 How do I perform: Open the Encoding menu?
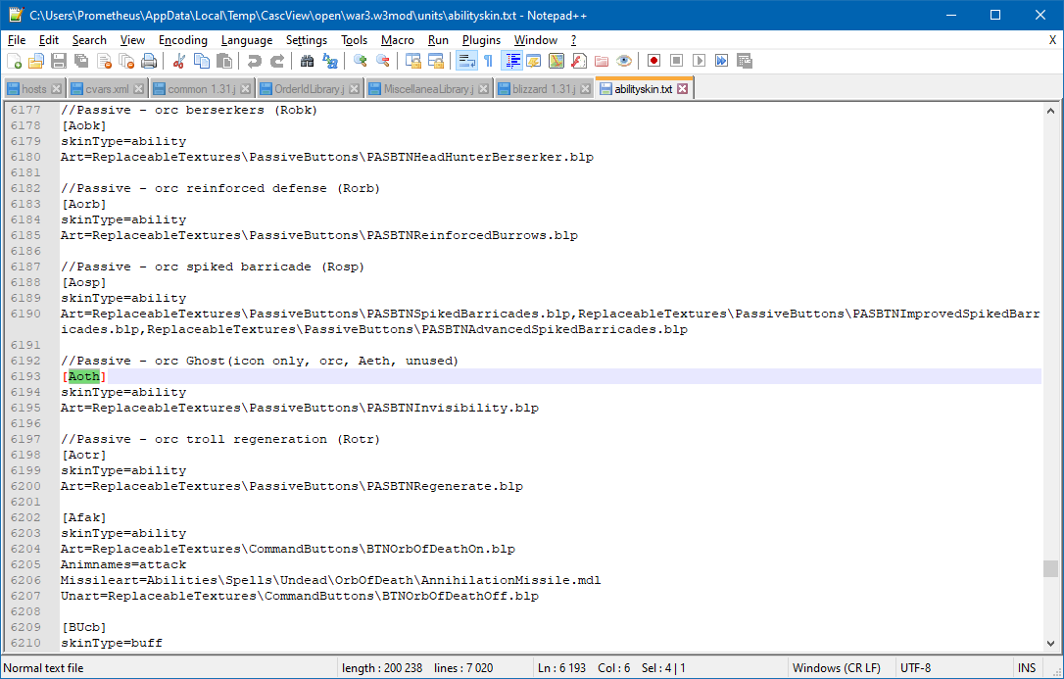[183, 40]
